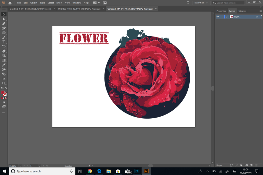Select the Curvature tool
Screen dimensions: 263x175
click(x=4, y=28)
